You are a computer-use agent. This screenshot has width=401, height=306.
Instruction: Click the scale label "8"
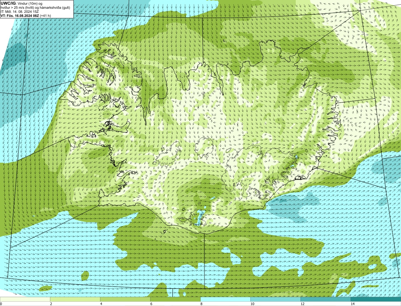coord(201,304)
